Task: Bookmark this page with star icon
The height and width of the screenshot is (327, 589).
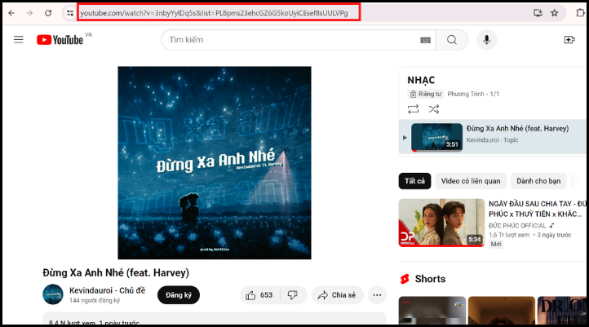Action: pyautogui.click(x=555, y=13)
